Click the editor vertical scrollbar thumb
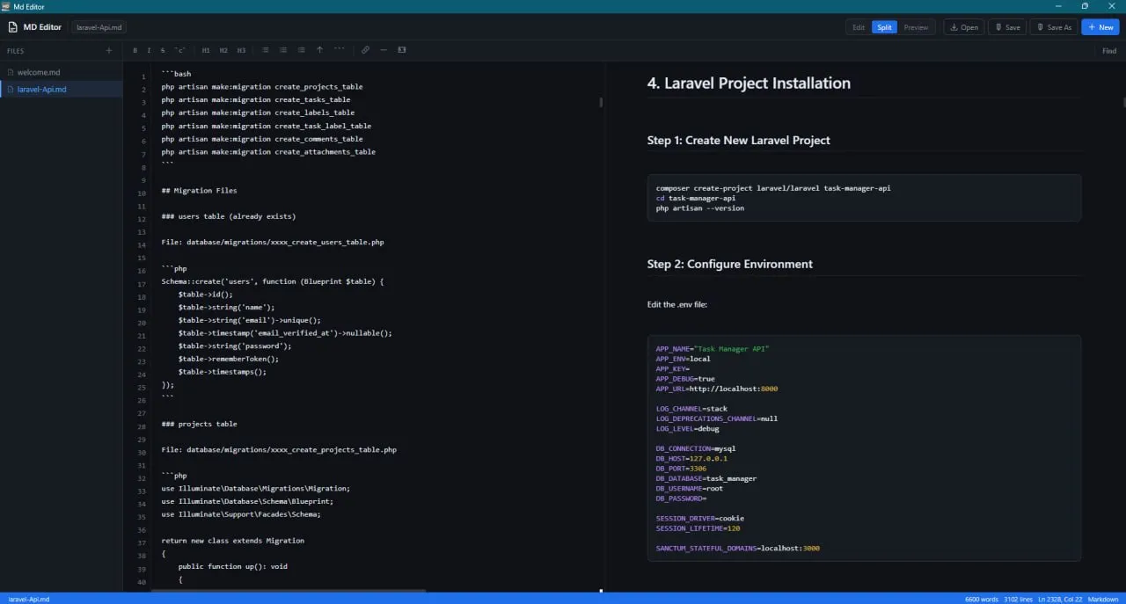This screenshot has height=604, width=1126. (601, 102)
